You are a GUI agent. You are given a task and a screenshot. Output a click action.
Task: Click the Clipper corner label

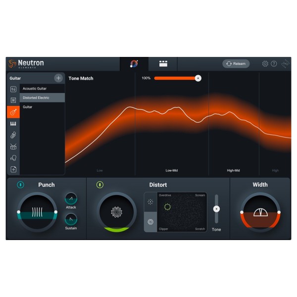[163, 229]
